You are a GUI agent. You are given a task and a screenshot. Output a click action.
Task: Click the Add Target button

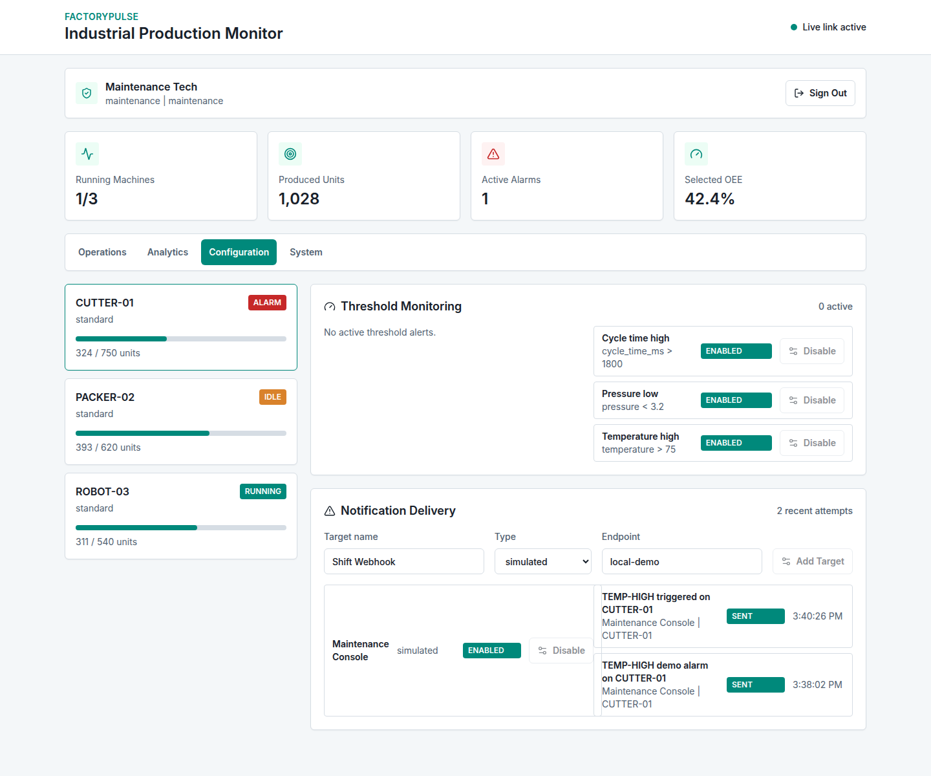pos(813,561)
